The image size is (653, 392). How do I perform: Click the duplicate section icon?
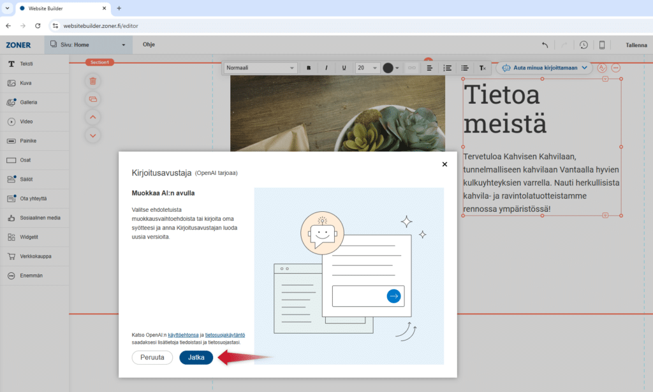[93, 99]
